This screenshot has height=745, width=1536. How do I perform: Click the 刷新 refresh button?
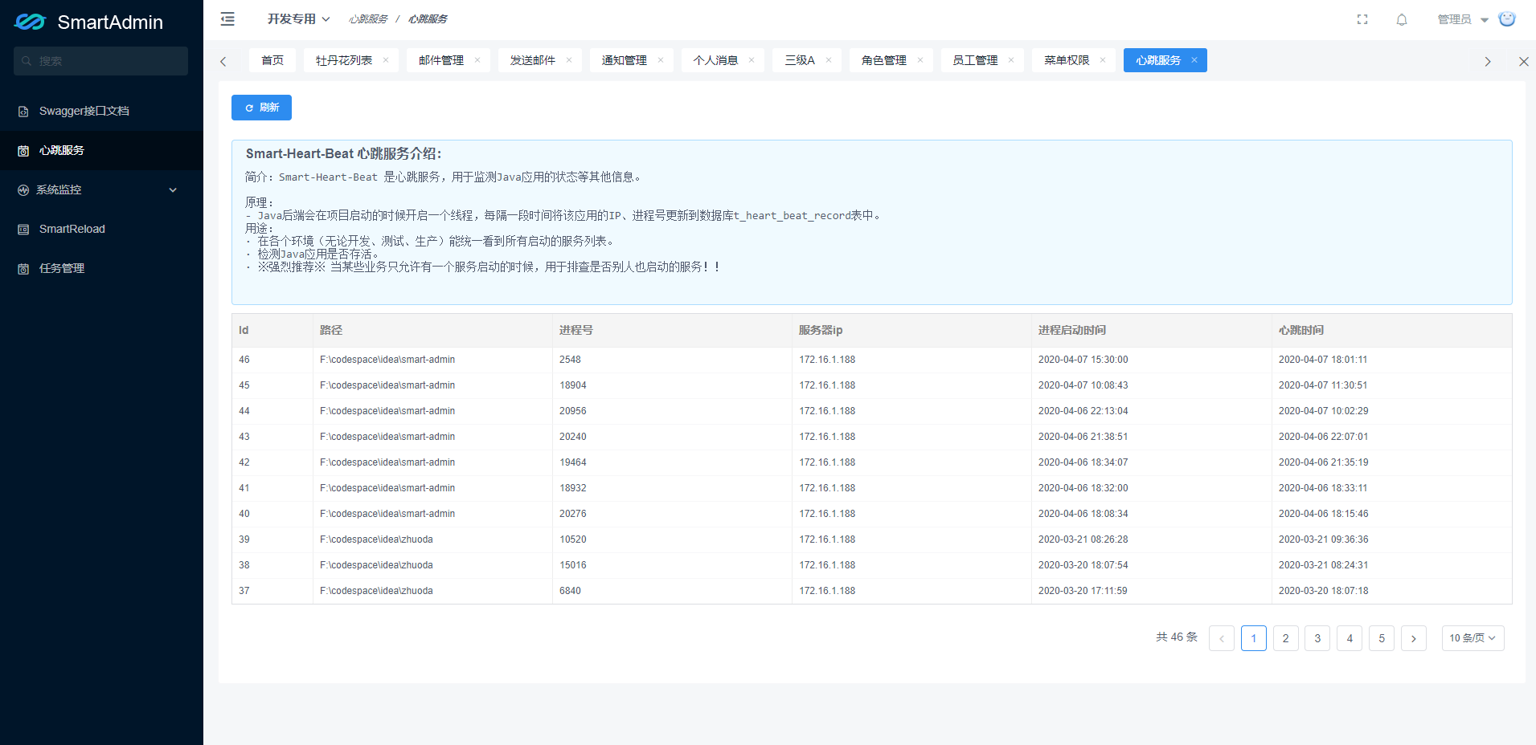click(261, 108)
